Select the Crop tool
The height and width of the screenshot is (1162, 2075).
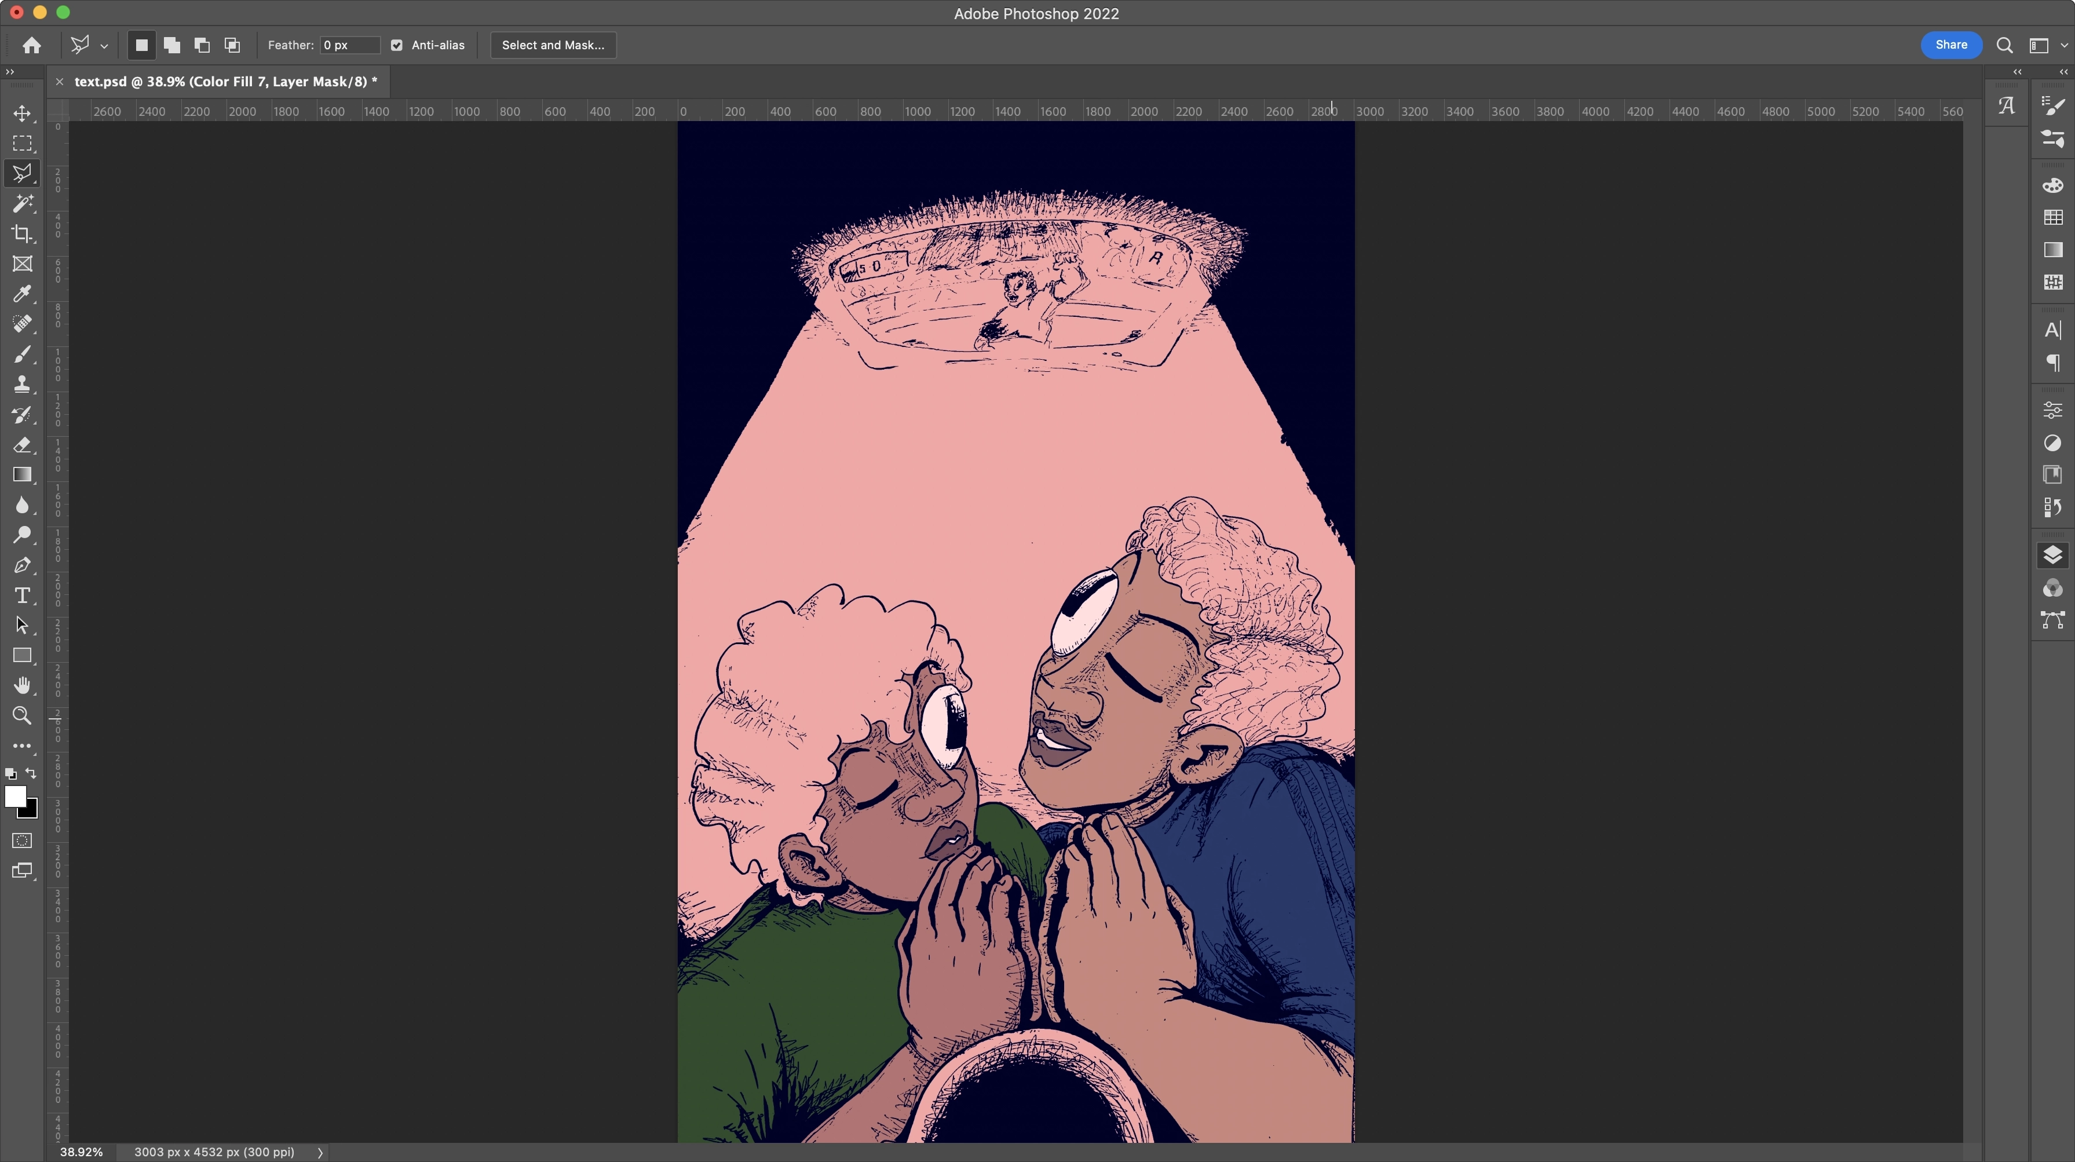tap(23, 235)
